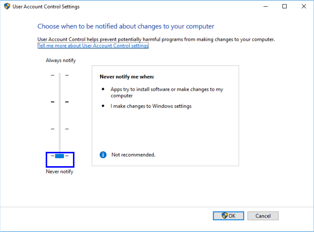Viewport: 314px width, 232px height.
Task: Set slider to the second tick from top
Action: [x=60, y=102]
